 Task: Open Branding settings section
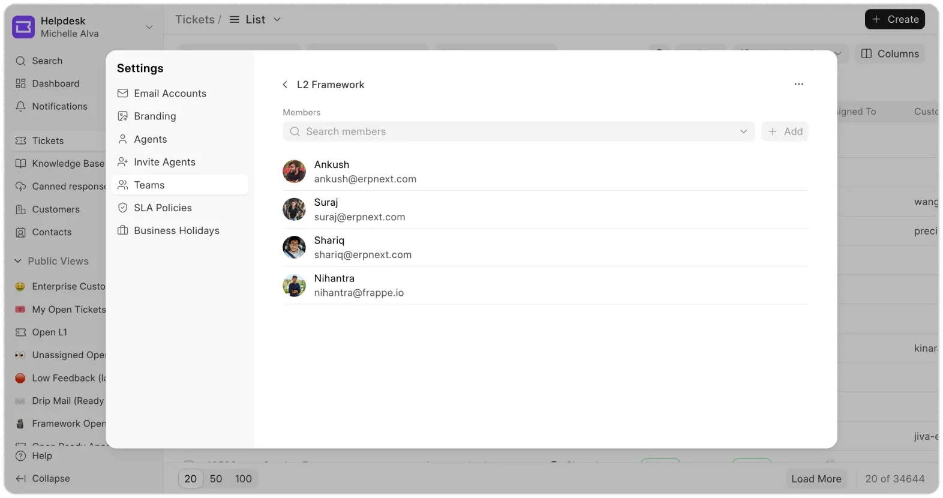(155, 116)
